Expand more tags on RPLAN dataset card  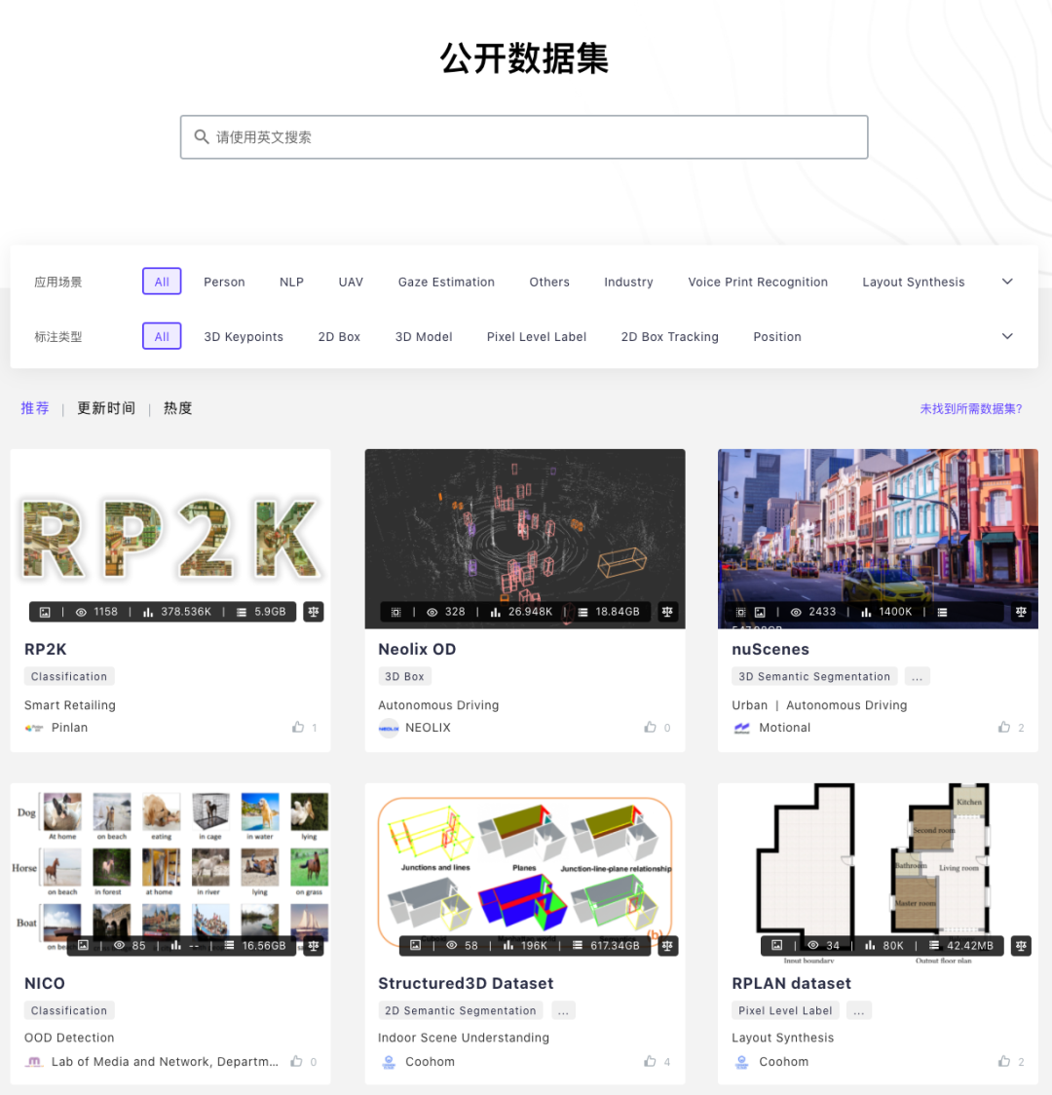pyautogui.click(x=858, y=1010)
